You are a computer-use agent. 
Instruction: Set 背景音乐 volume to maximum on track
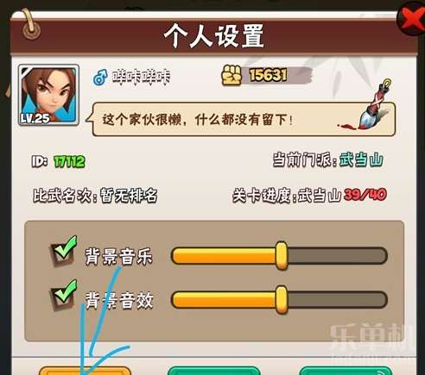click(x=383, y=255)
